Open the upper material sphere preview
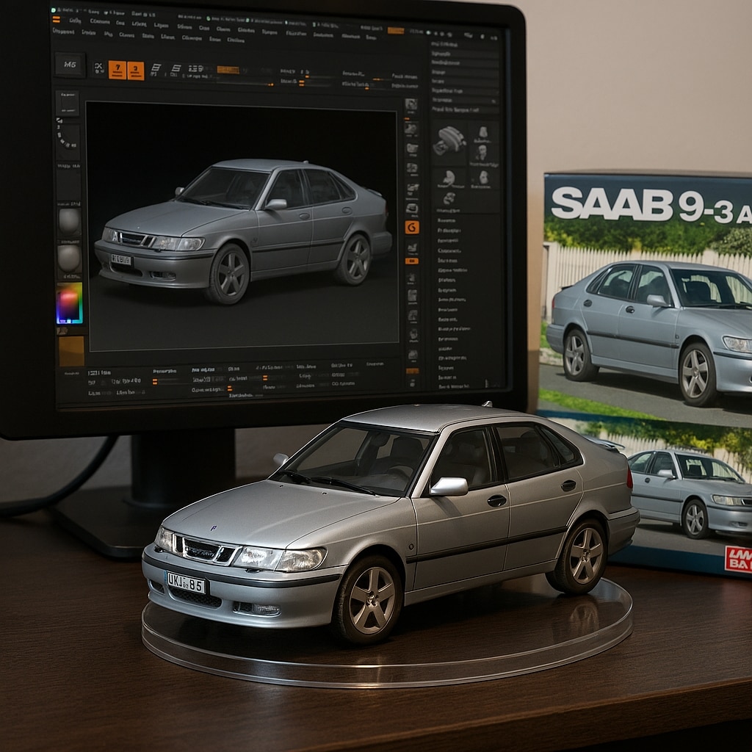Viewport: 752px width, 752px height. click(x=69, y=220)
